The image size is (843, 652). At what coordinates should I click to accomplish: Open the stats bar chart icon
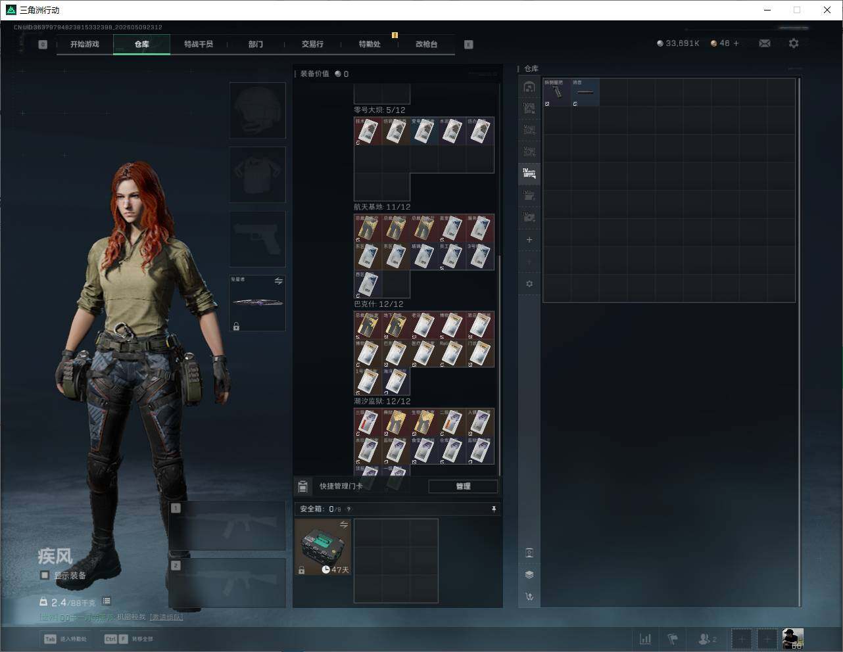click(646, 639)
